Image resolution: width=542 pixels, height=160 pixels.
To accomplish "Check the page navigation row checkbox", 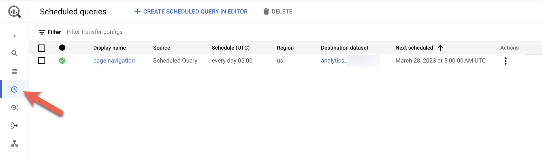I will click(42, 61).
